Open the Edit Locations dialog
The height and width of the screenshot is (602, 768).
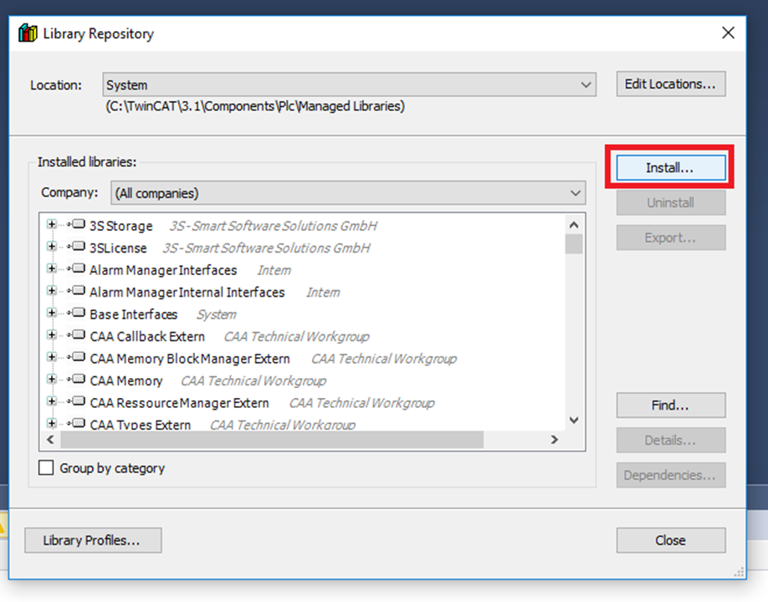click(670, 84)
